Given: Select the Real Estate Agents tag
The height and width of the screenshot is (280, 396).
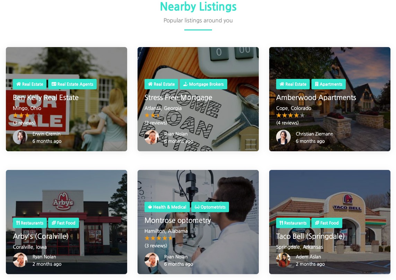Looking at the screenshot, I should pyautogui.click(x=72, y=84).
